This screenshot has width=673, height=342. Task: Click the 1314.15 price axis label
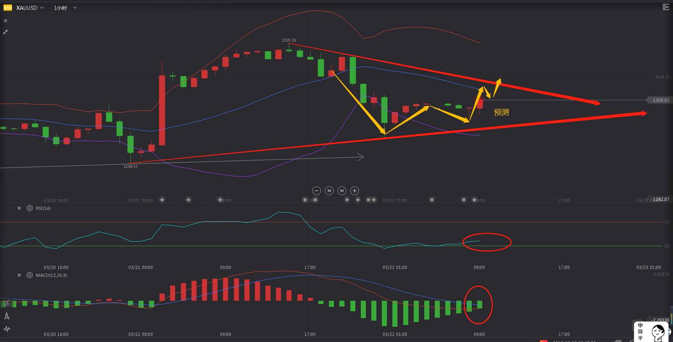coord(662,77)
